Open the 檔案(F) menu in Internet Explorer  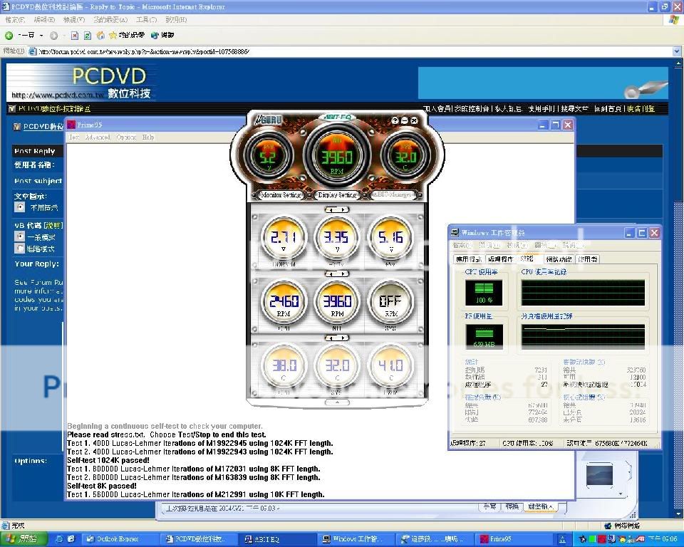(x=15, y=20)
